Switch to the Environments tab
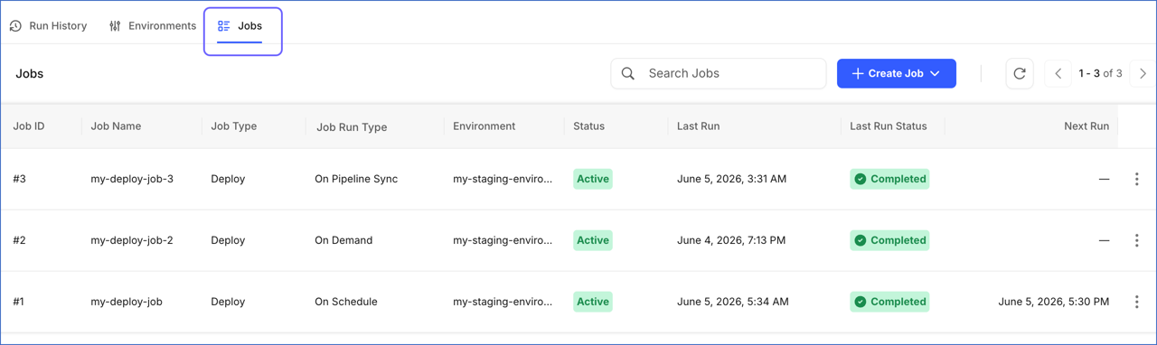1157x345 pixels. tap(152, 26)
